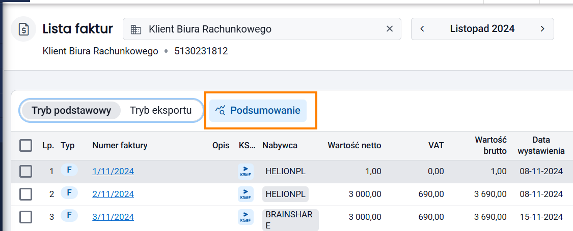Viewport: 573px width, 231px height.
Task: Select the checkbox for invoice 2/11/2024
Action: coord(25,194)
